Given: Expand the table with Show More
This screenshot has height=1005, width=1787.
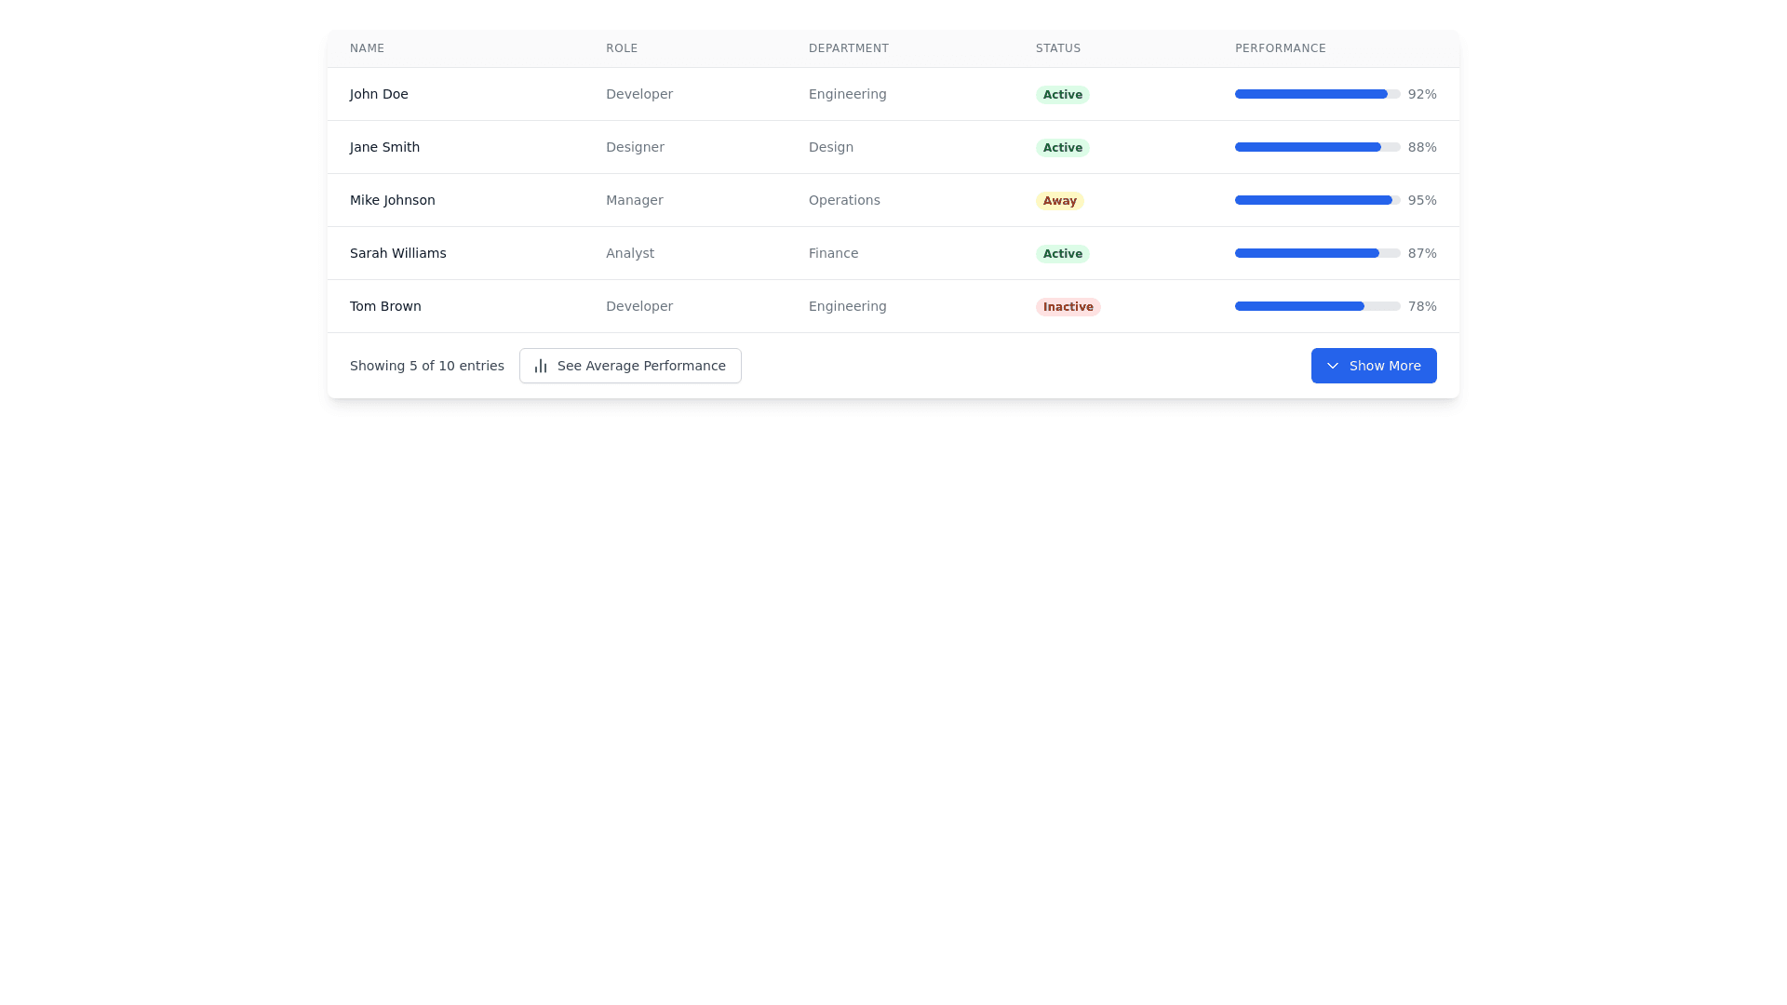Looking at the screenshot, I should click(1374, 366).
